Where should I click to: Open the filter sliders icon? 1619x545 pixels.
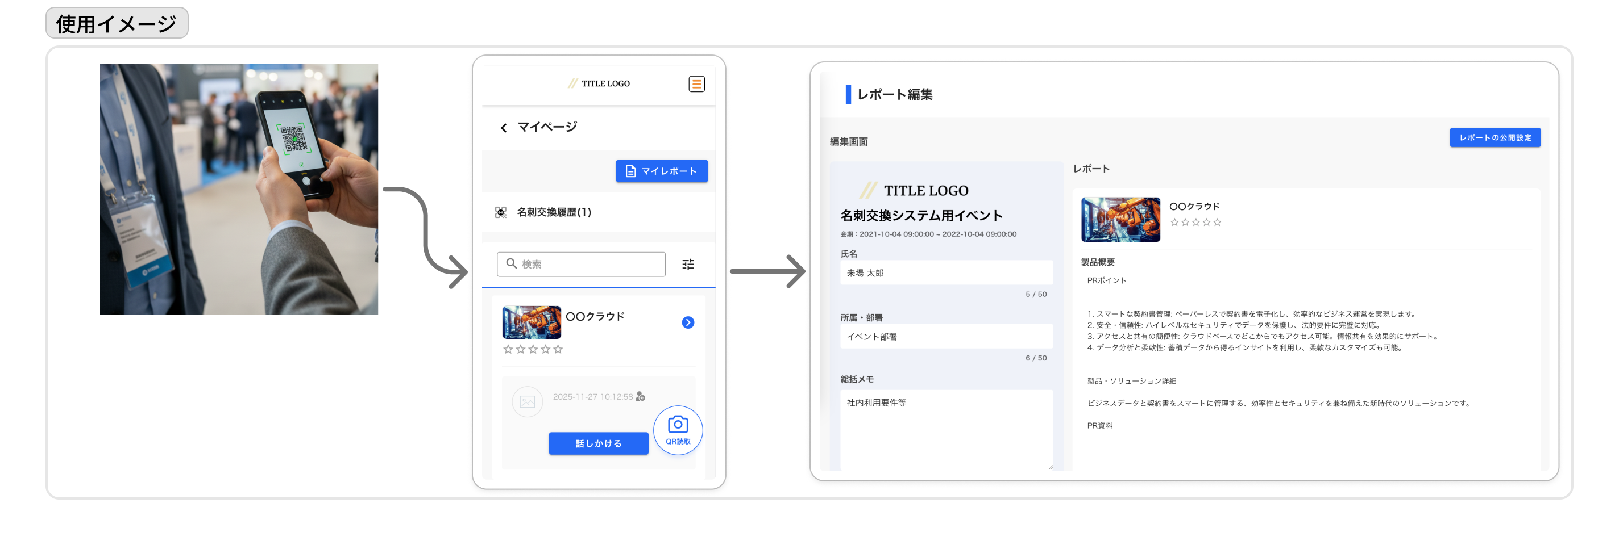click(688, 265)
